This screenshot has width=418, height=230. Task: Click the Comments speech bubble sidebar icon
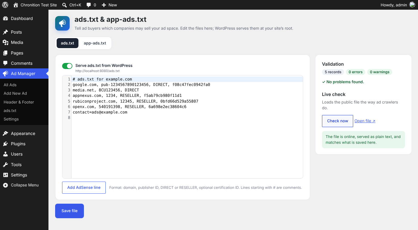(x=5, y=63)
